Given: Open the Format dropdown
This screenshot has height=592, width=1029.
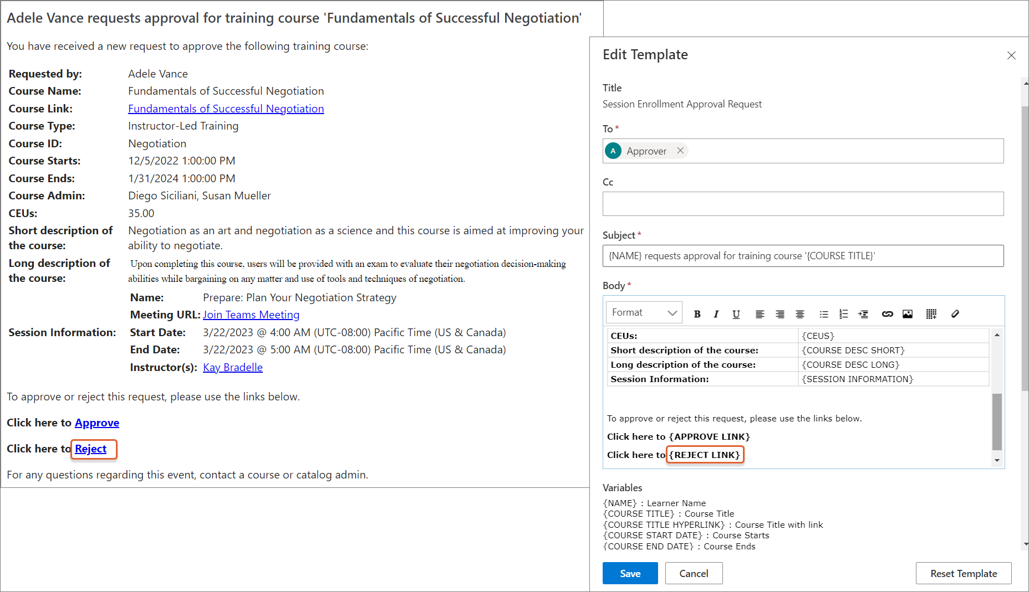Looking at the screenshot, I should tap(644, 313).
